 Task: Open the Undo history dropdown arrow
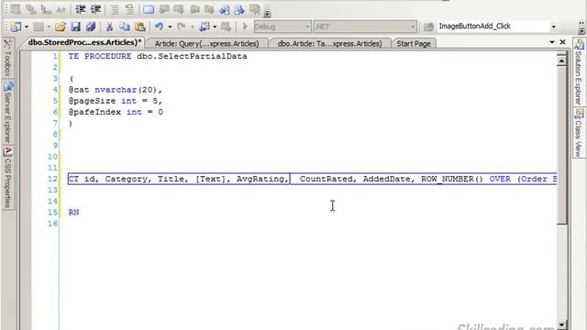pyautogui.click(x=170, y=27)
